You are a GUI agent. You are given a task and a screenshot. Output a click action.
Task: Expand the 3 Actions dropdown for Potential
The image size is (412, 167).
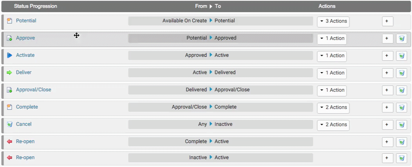tap(333, 21)
